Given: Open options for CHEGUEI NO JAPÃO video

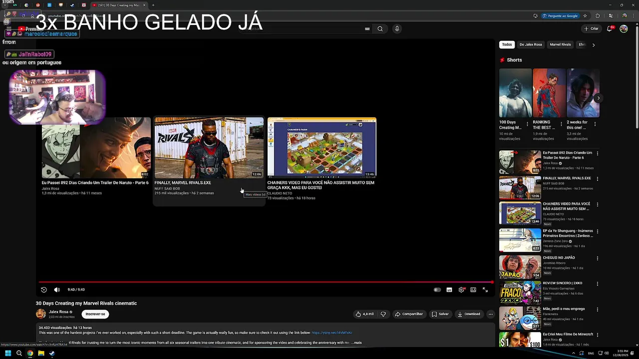Looking at the screenshot, I should (597, 258).
